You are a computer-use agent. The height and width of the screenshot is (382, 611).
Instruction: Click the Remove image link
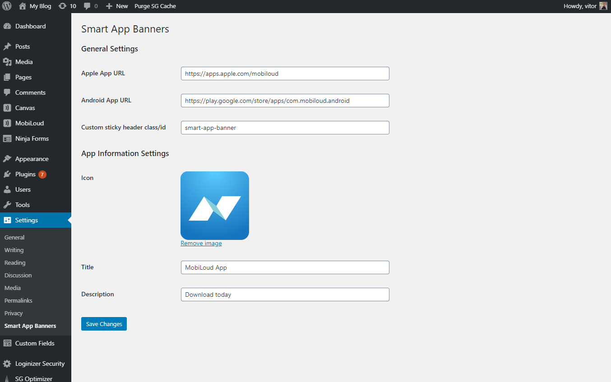tap(201, 243)
